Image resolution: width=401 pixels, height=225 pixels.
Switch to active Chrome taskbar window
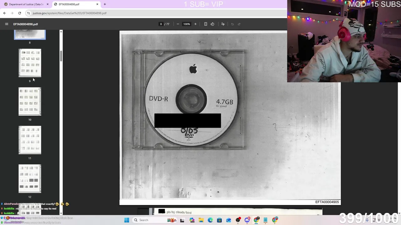pyautogui.click(x=257, y=220)
